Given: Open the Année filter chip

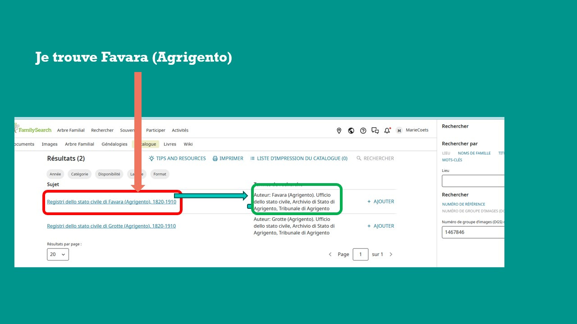Looking at the screenshot, I should pyautogui.click(x=55, y=174).
